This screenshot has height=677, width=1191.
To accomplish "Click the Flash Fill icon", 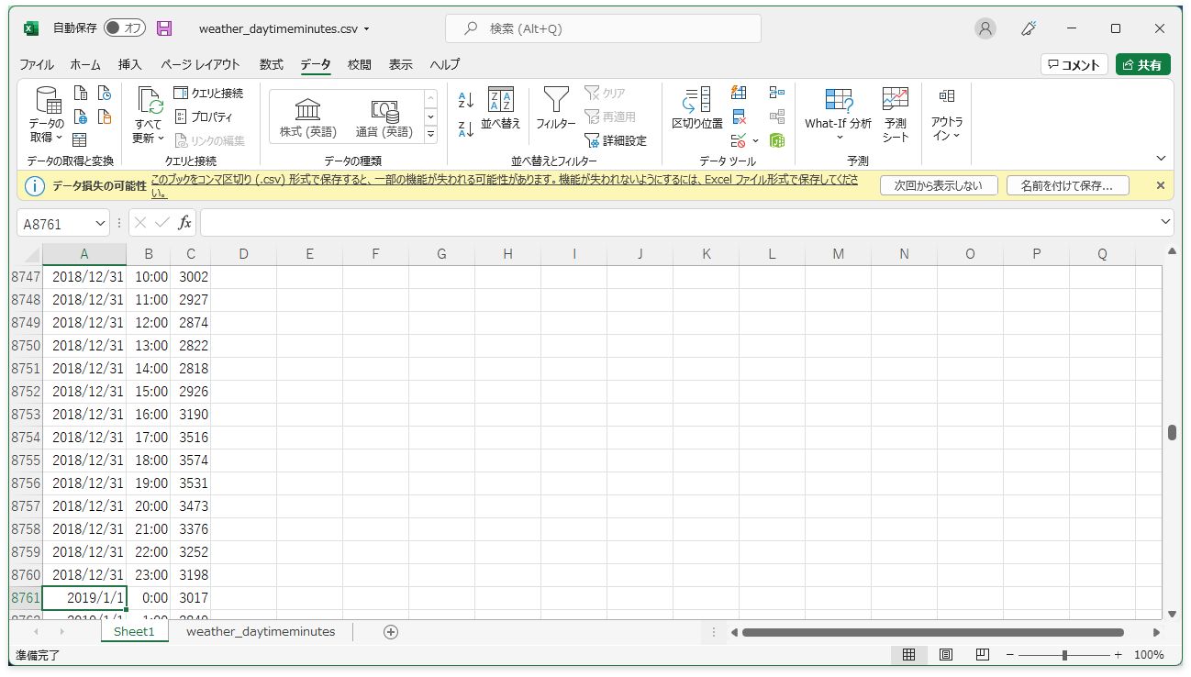I will [739, 93].
